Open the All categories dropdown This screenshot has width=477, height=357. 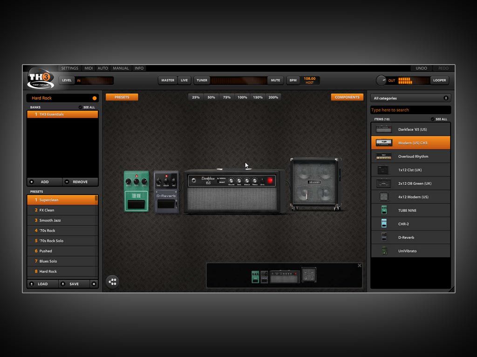(x=410, y=98)
